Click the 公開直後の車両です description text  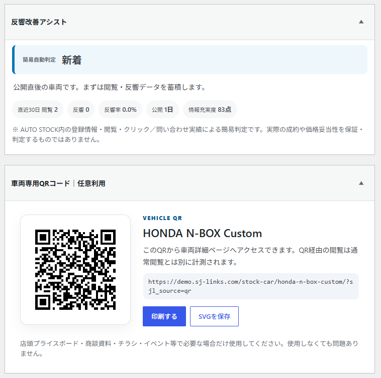110,87
